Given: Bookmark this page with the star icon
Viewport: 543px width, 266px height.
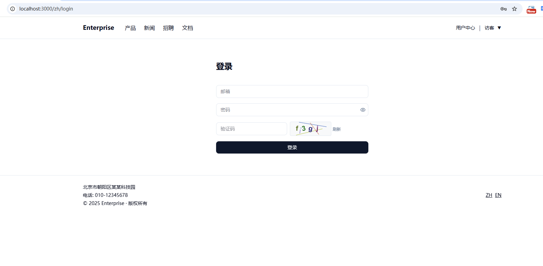Looking at the screenshot, I should point(514,9).
